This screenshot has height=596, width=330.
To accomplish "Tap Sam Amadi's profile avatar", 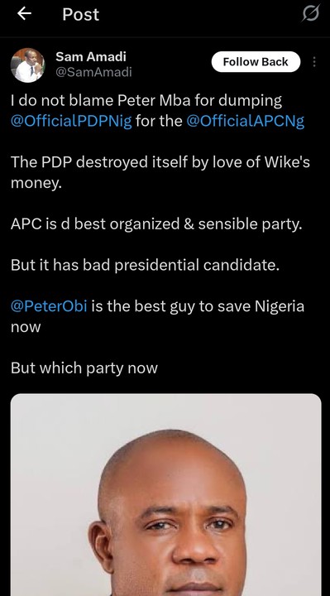I will click(x=27, y=65).
